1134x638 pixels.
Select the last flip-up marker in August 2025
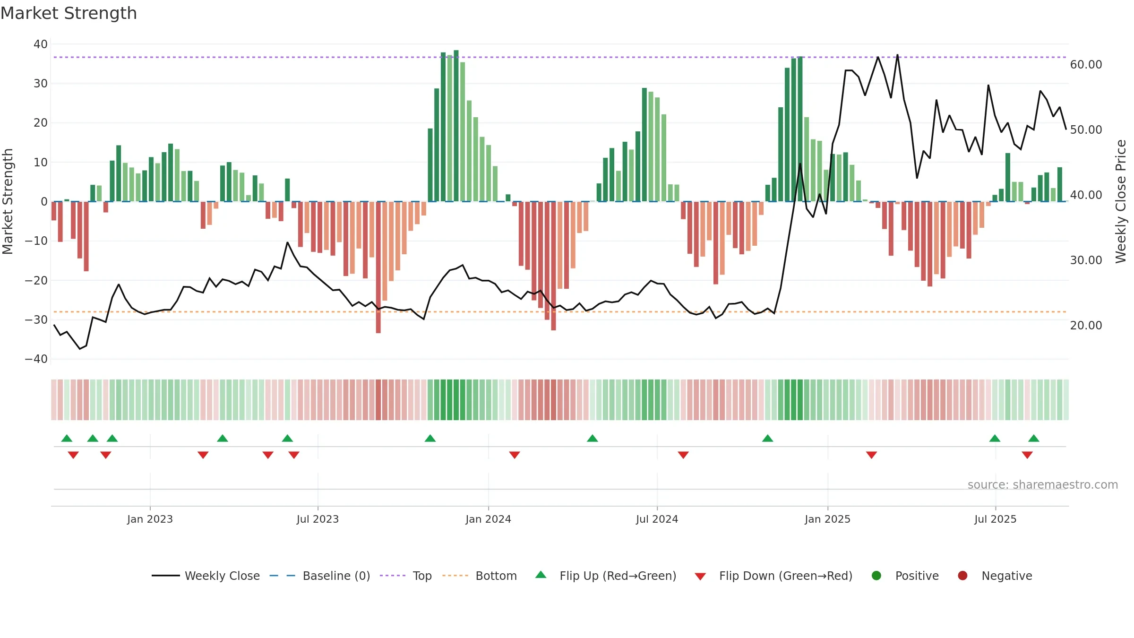point(1034,438)
